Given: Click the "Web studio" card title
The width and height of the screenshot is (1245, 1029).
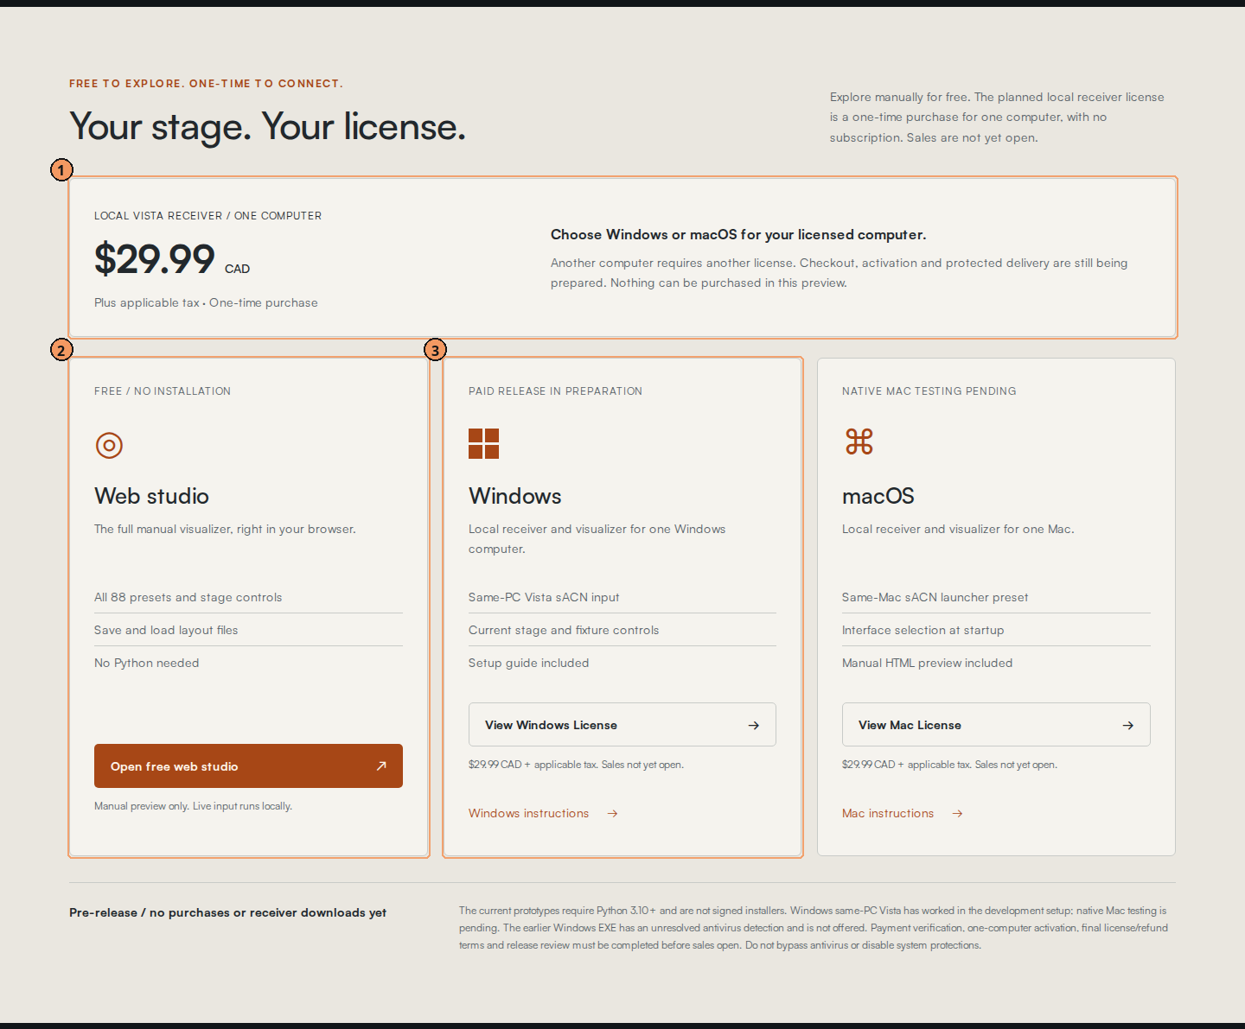Looking at the screenshot, I should coord(151,496).
